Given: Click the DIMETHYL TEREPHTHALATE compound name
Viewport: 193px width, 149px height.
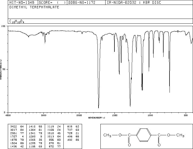Looking at the screenshot, I should click(x=34, y=7).
